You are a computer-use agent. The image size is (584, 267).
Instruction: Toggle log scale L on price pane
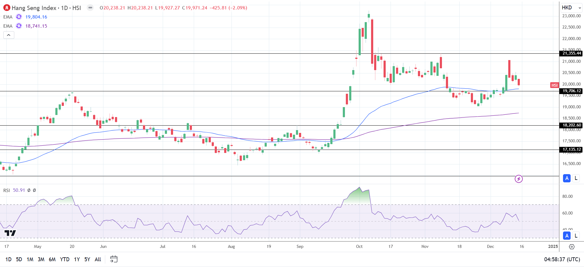pos(576,178)
